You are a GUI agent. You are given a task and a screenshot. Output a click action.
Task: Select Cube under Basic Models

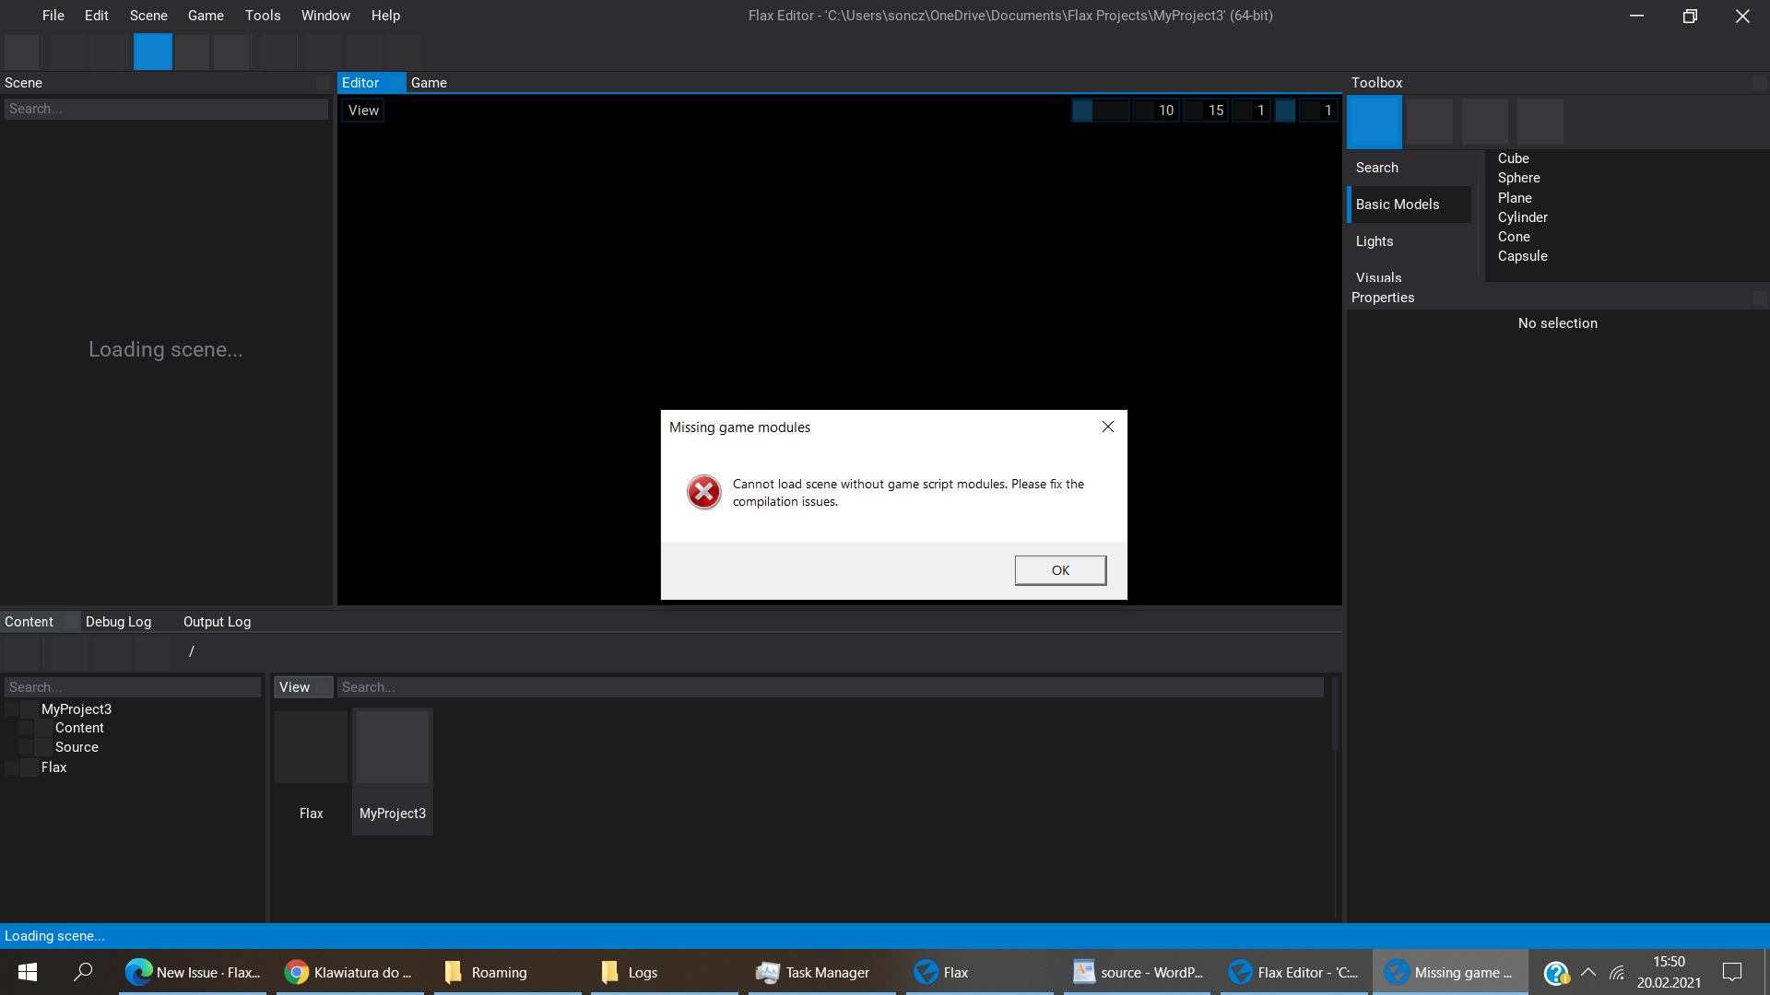pyautogui.click(x=1513, y=158)
